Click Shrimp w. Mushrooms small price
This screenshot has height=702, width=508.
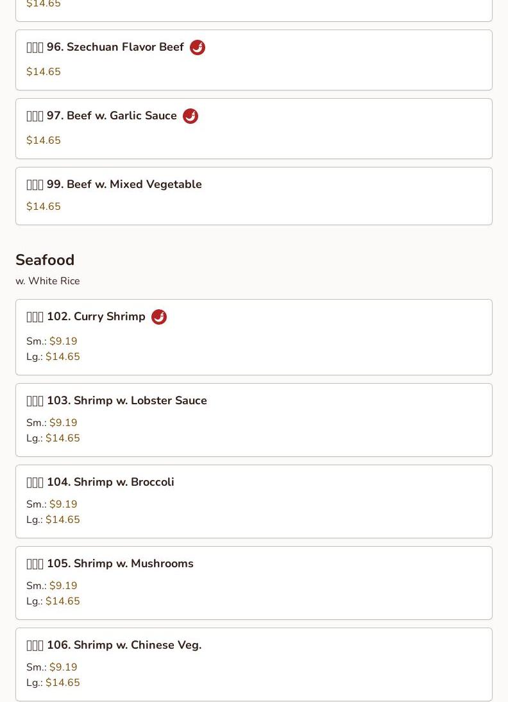63,586
